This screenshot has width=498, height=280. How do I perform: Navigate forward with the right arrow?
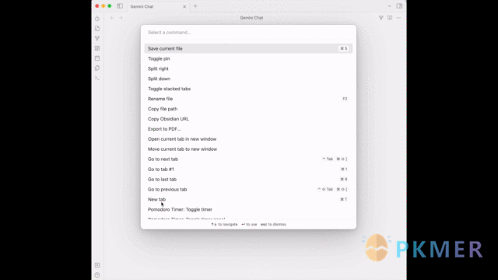click(121, 18)
